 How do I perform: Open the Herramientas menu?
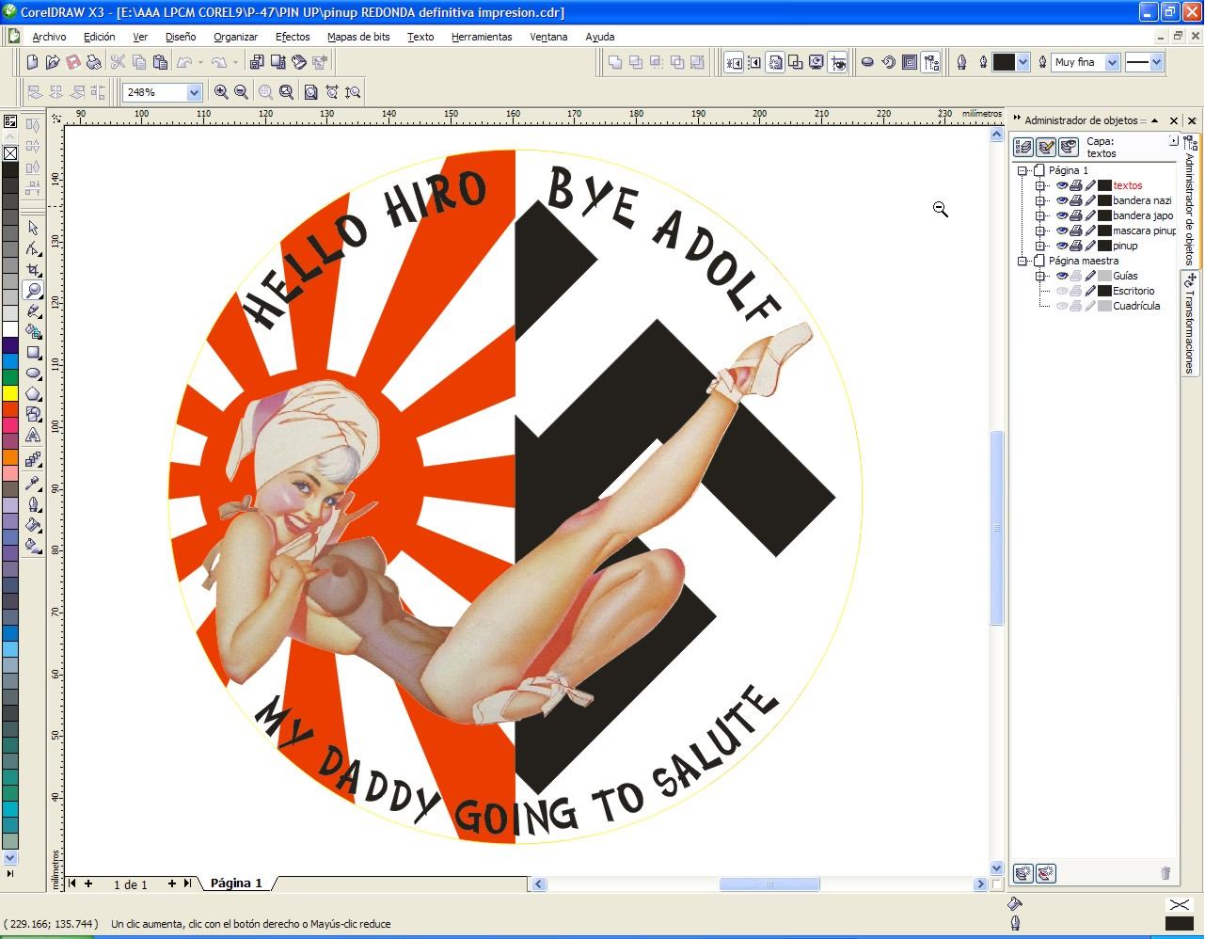coord(482,37)
